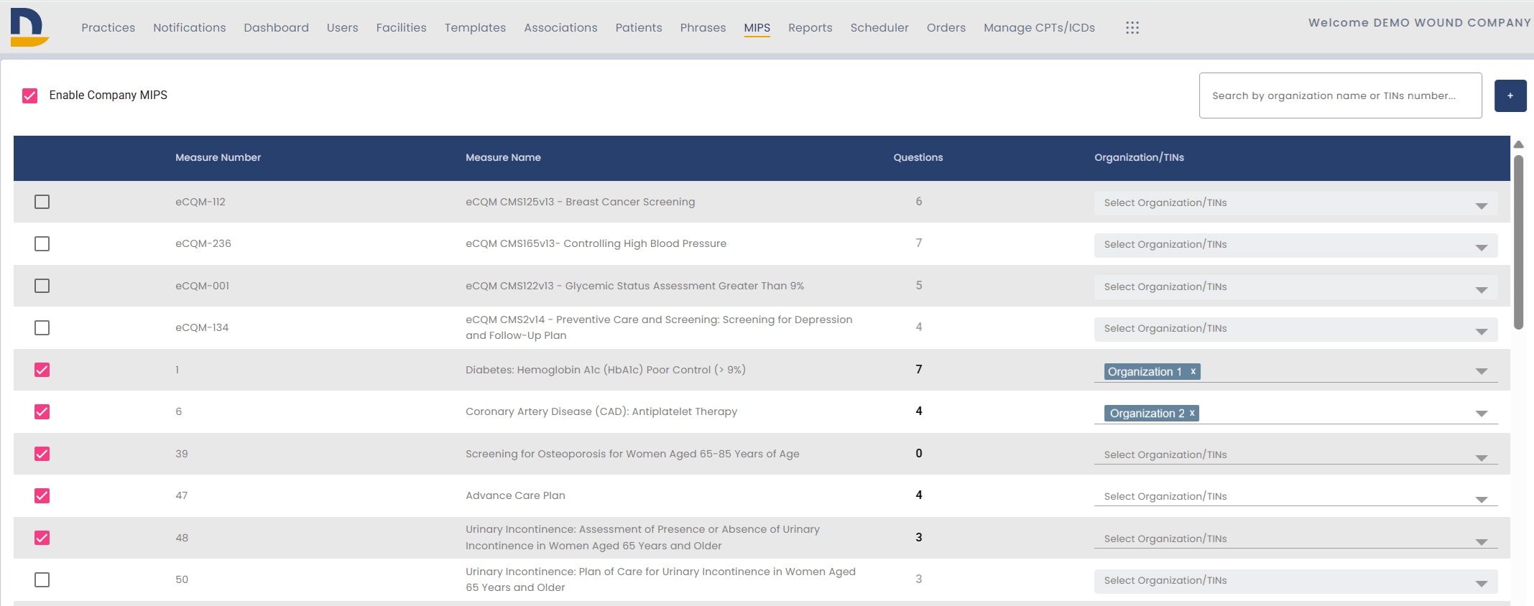Click the company logo icon
The width and height of the screenshot is (1534, 606).
coord(29,27)
